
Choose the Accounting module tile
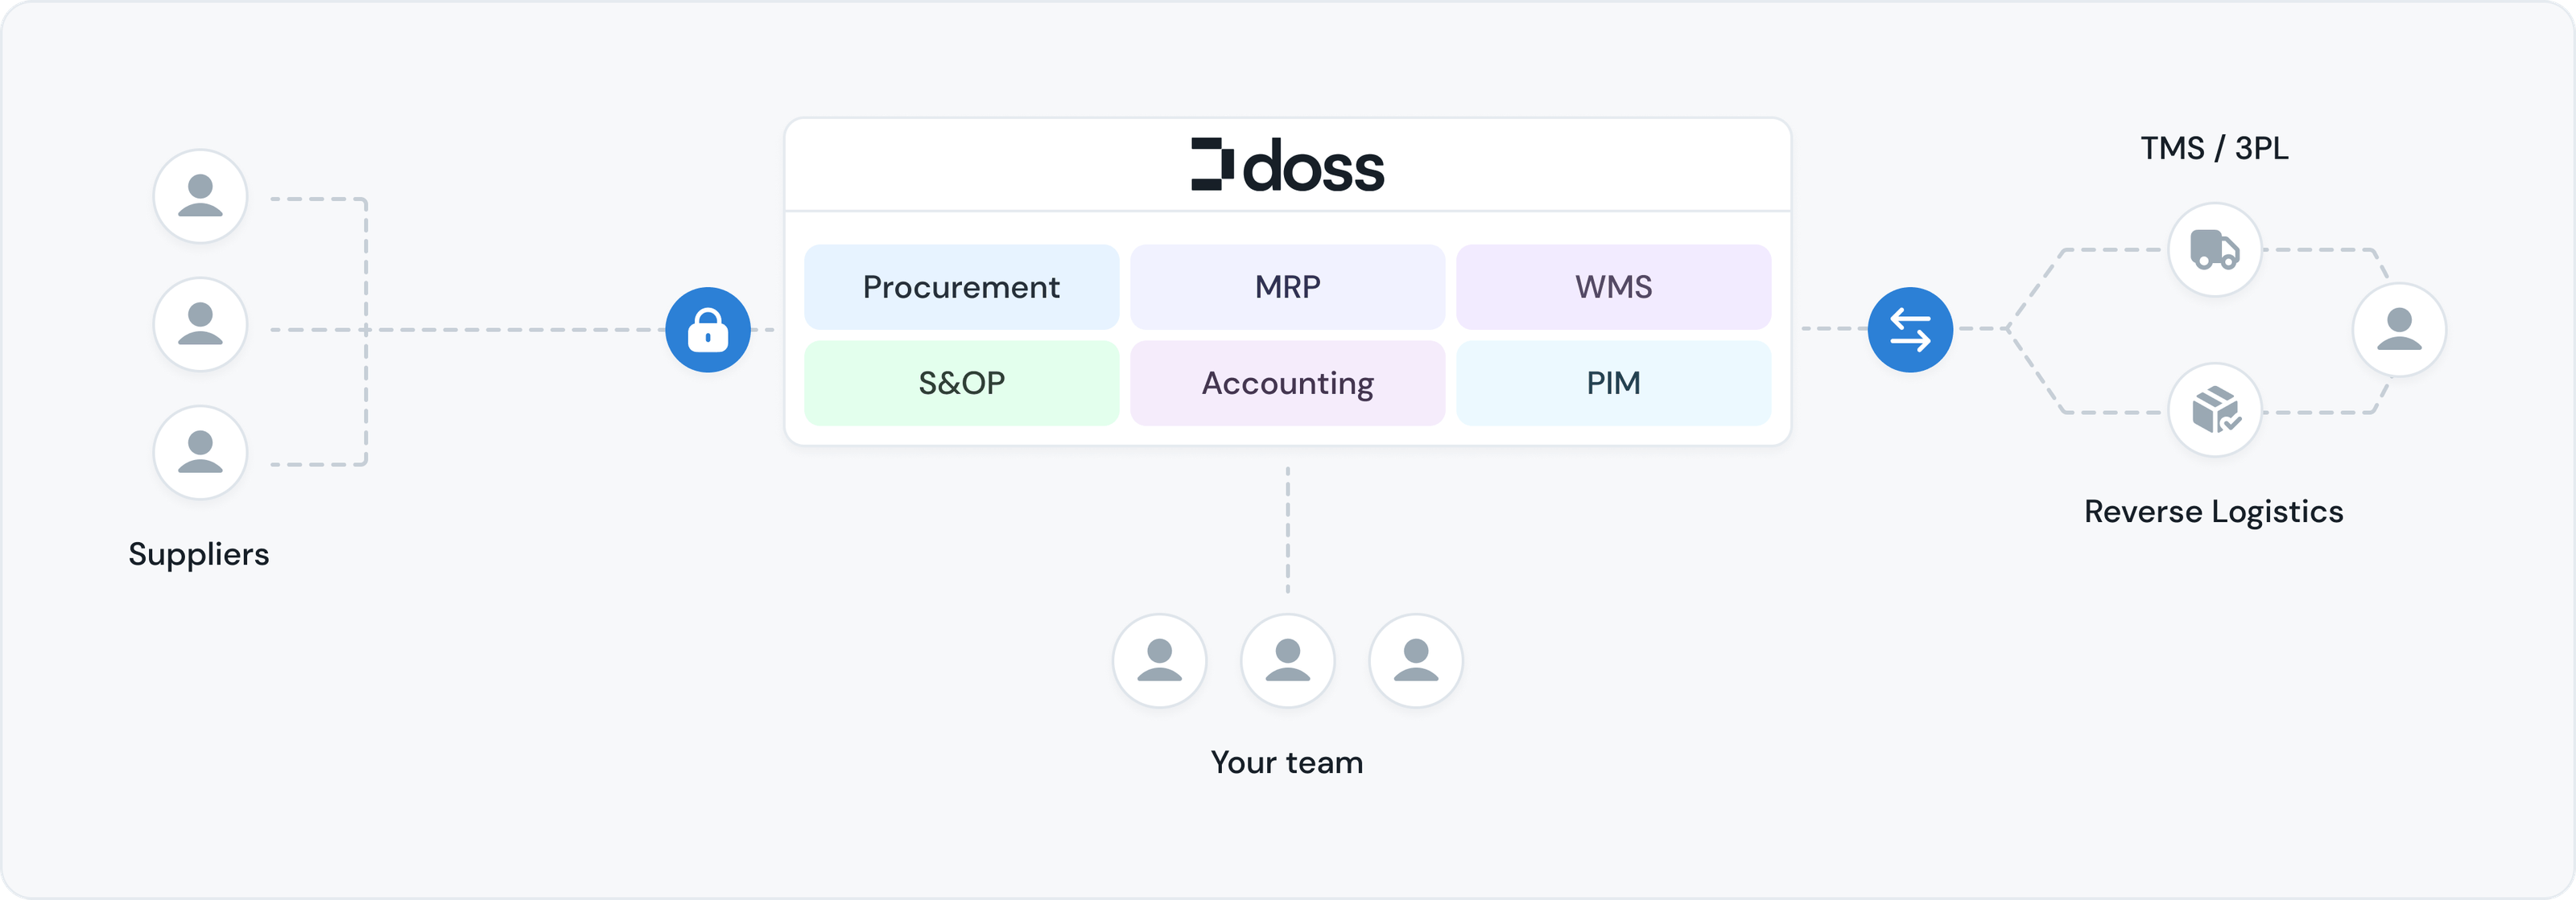point(1287,383)
